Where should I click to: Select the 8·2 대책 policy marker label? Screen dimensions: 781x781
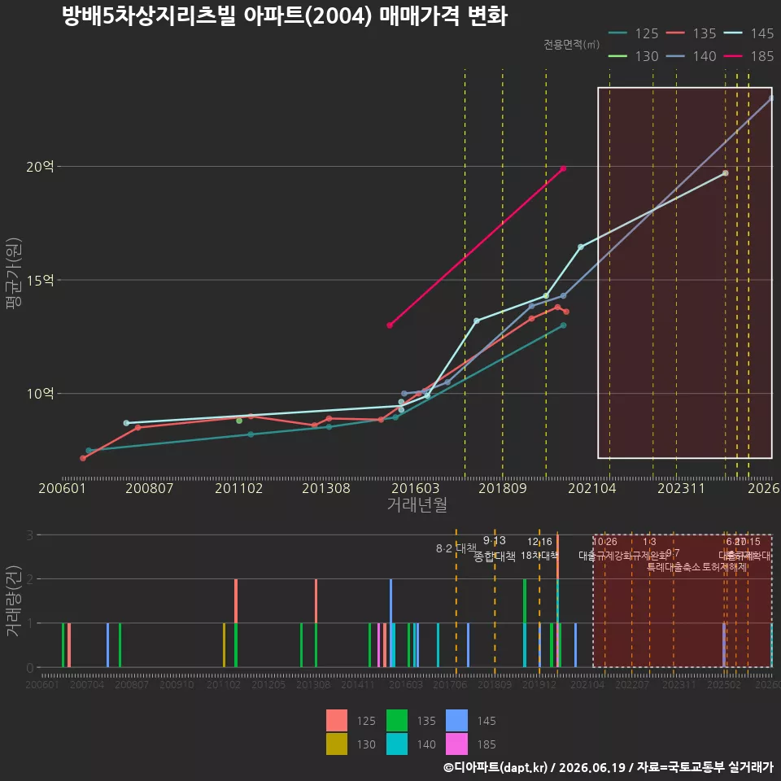click(456, 548)
